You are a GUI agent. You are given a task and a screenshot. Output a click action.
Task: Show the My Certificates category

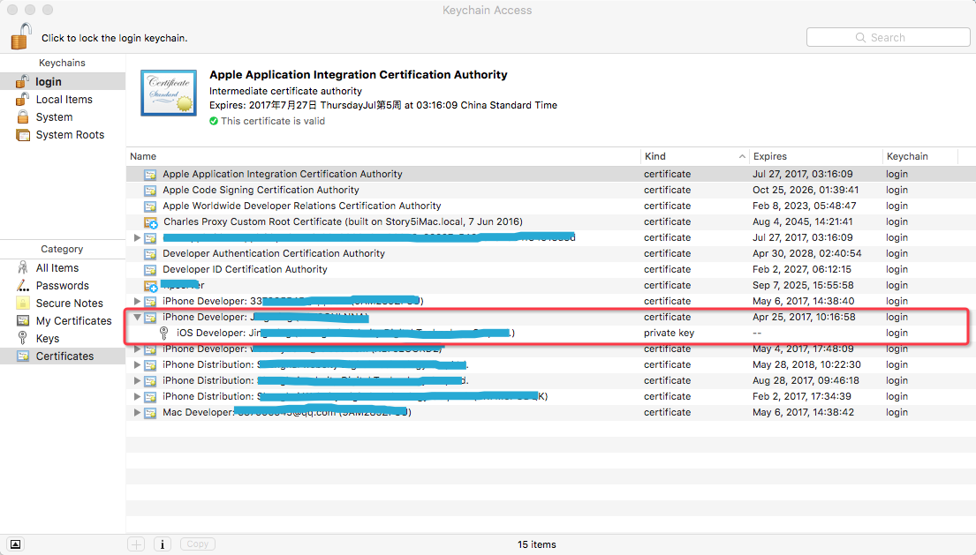click(62, 320)
